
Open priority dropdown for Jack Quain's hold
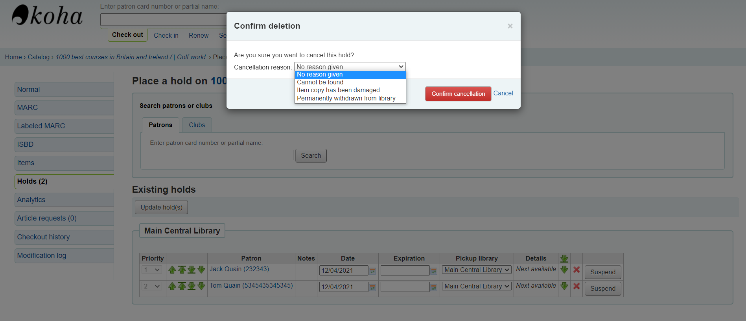point(152,270)
